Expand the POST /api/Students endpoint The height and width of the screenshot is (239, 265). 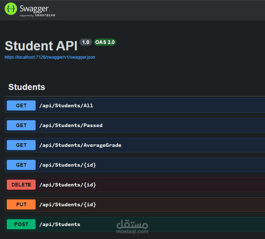point(135,224)
